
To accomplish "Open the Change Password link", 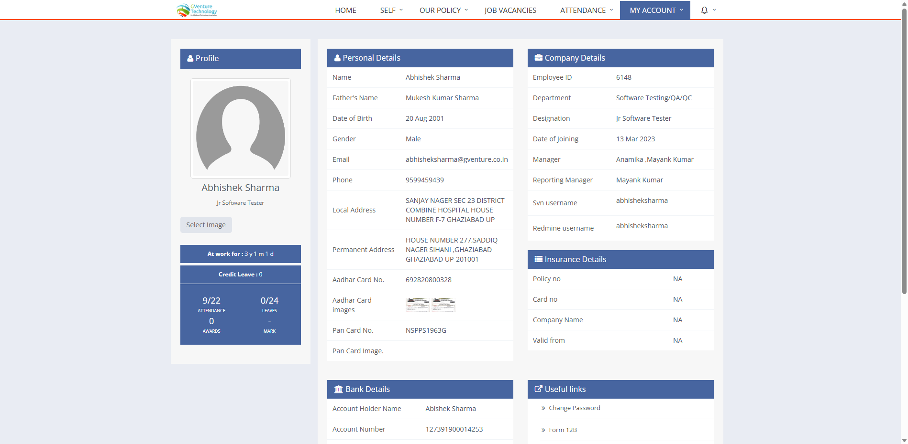I will coord(574,408).
